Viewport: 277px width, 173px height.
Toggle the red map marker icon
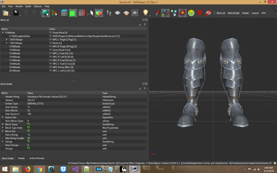[x=200, y=13]
